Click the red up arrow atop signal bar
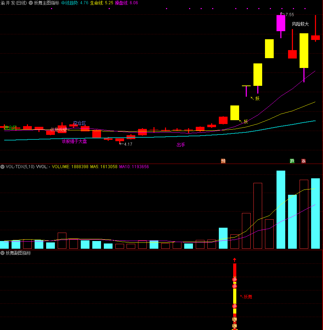Viewport: 323px width, 330px height. pos(235,260)
